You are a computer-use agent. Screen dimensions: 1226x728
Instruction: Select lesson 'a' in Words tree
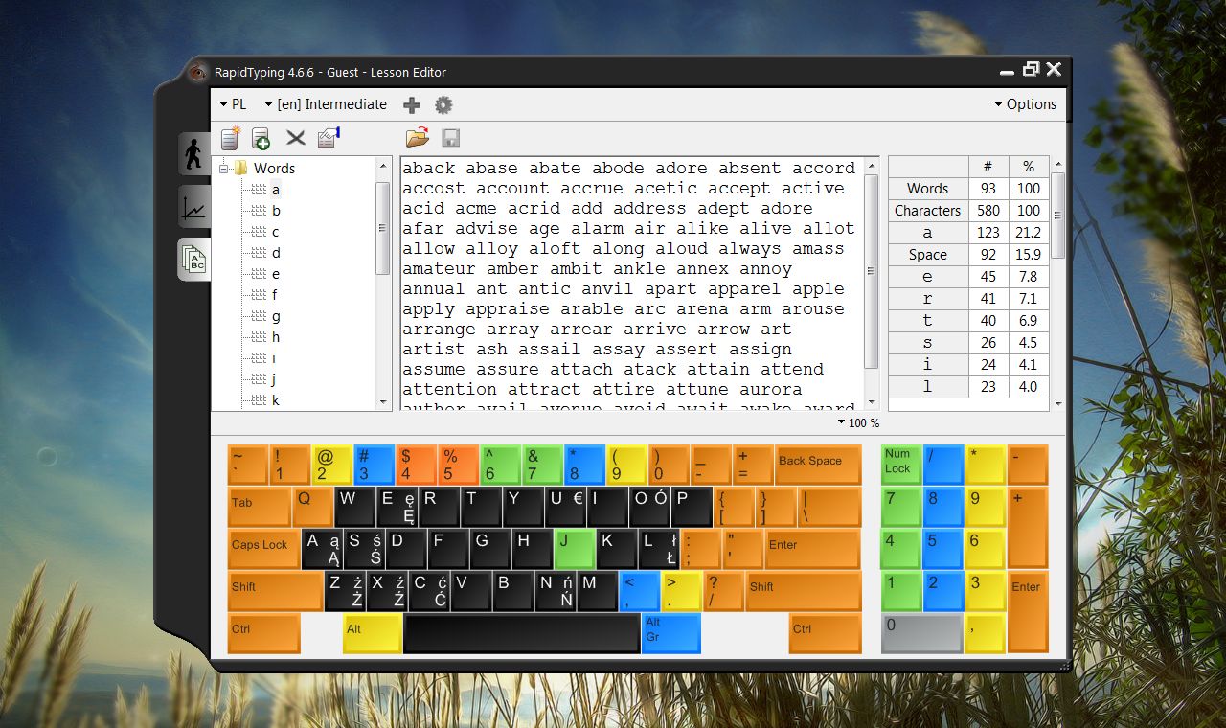[276, 190]
